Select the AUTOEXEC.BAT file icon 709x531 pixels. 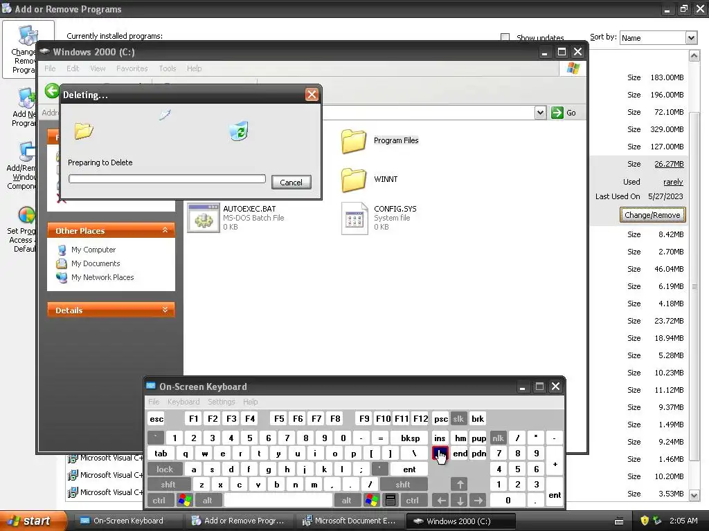204,218
